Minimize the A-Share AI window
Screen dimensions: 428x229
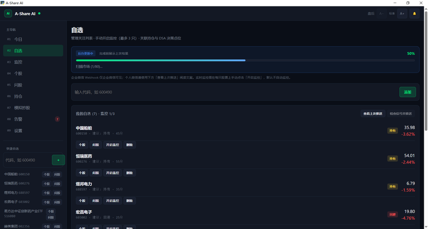point(395,3)
